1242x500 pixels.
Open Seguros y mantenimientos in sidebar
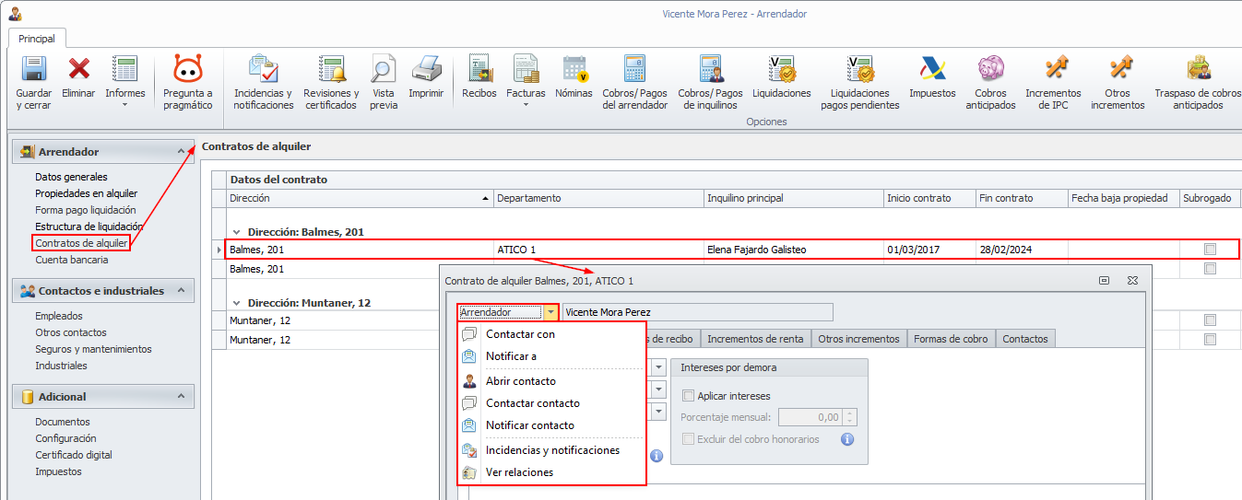pos(93,349)
